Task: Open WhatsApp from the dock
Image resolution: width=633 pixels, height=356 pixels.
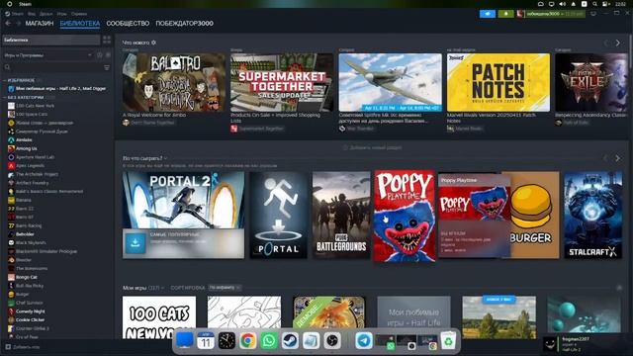Action: point(268,341)
